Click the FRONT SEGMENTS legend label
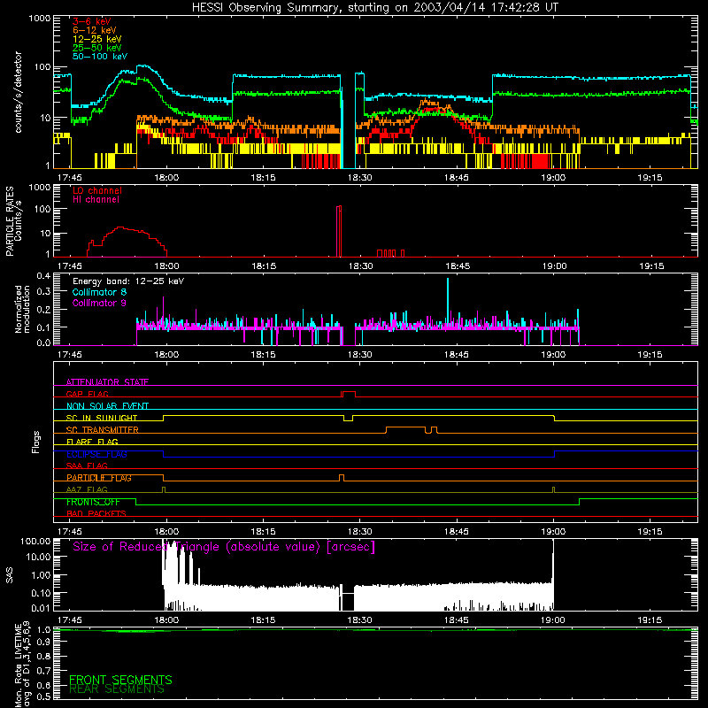 coord(120,680)
